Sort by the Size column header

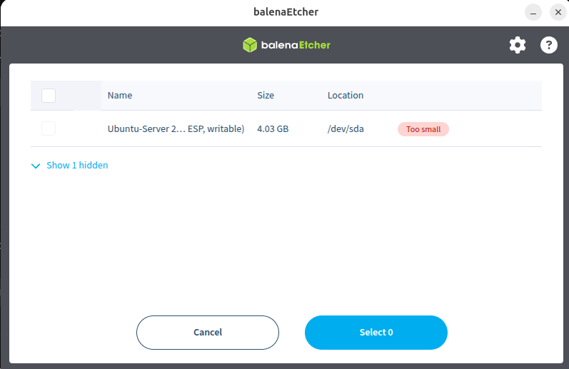(266, 95)
